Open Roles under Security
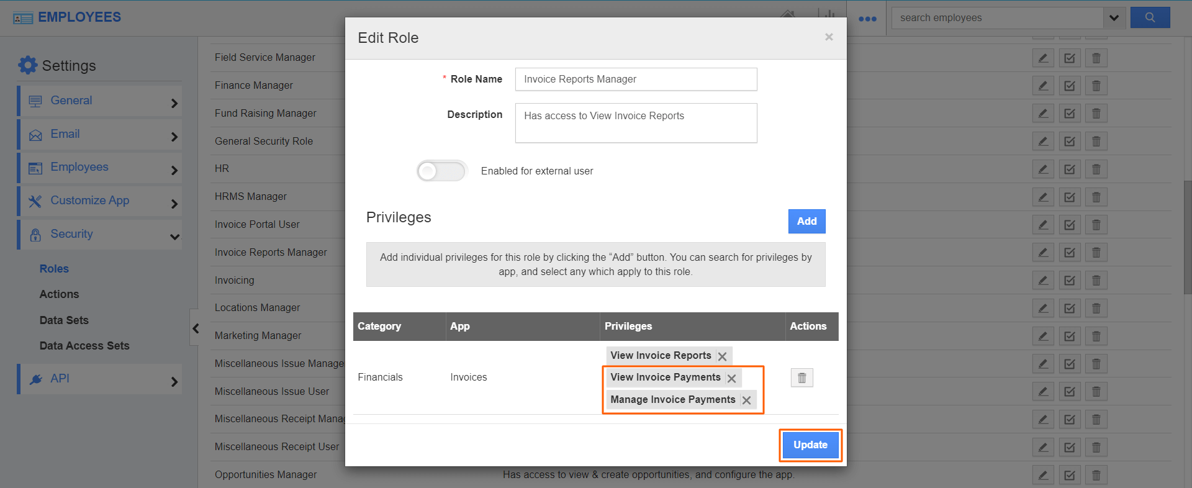The height and width of the screenshot is (488, 1192). point(54,269)
